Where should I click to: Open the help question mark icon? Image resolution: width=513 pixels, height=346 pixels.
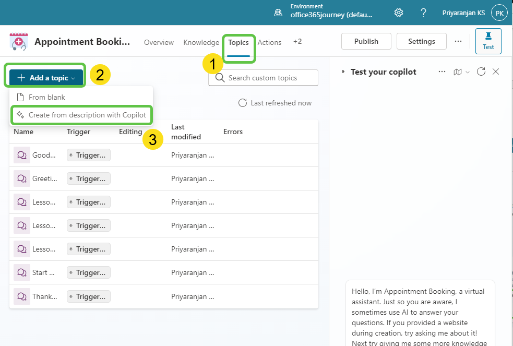coord(423,13)
